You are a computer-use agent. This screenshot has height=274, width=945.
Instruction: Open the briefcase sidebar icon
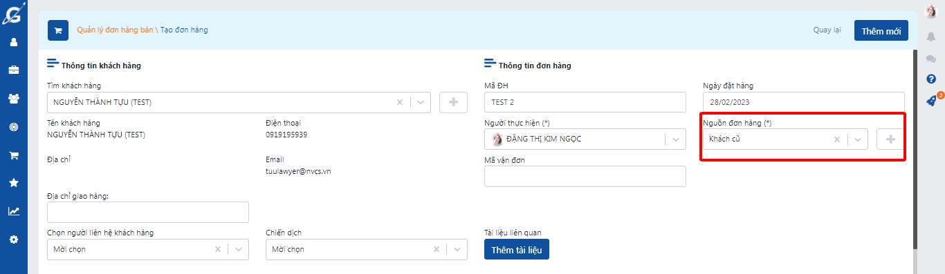tap(13, 70)
